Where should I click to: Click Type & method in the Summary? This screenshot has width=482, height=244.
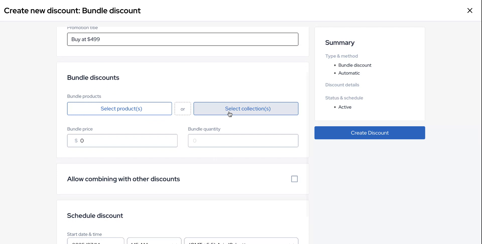[x=341, y=56]
